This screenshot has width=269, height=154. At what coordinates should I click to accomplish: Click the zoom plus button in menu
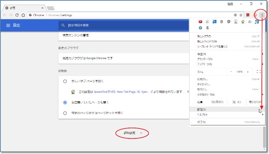[x=248, y=72]
